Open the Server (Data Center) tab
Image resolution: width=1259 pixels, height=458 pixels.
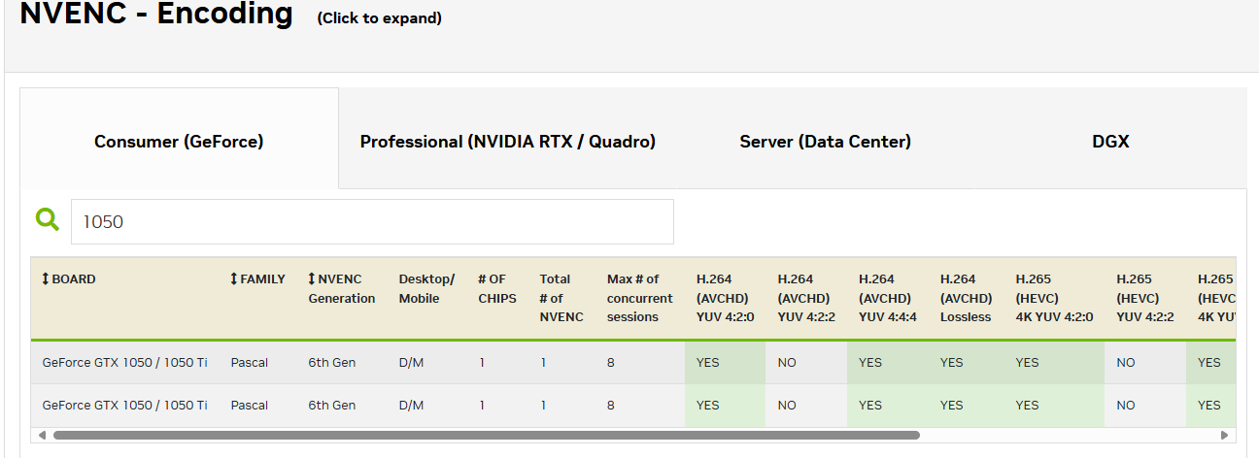coord(825,142)
